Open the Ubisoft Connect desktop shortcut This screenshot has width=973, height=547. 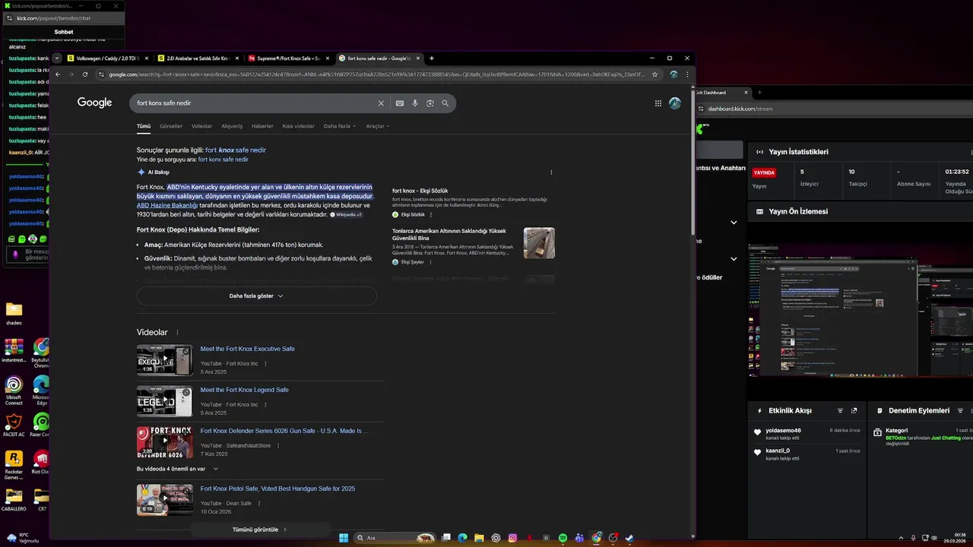click(x=14, y=390)
